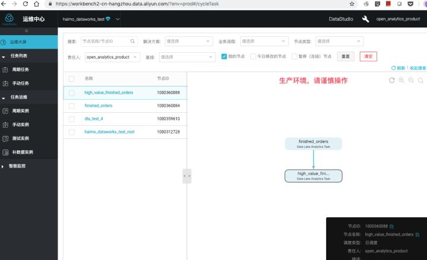Open workspace switcher haimo_dataworks_test
The width and height of the screenshot is (427, 260).
tap(91, 19)
